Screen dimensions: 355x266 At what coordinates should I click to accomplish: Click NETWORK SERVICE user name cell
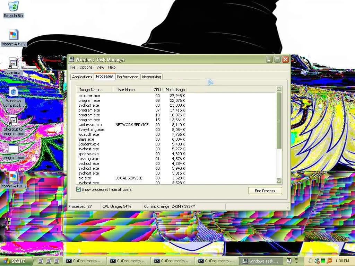[x=132, y=125]
